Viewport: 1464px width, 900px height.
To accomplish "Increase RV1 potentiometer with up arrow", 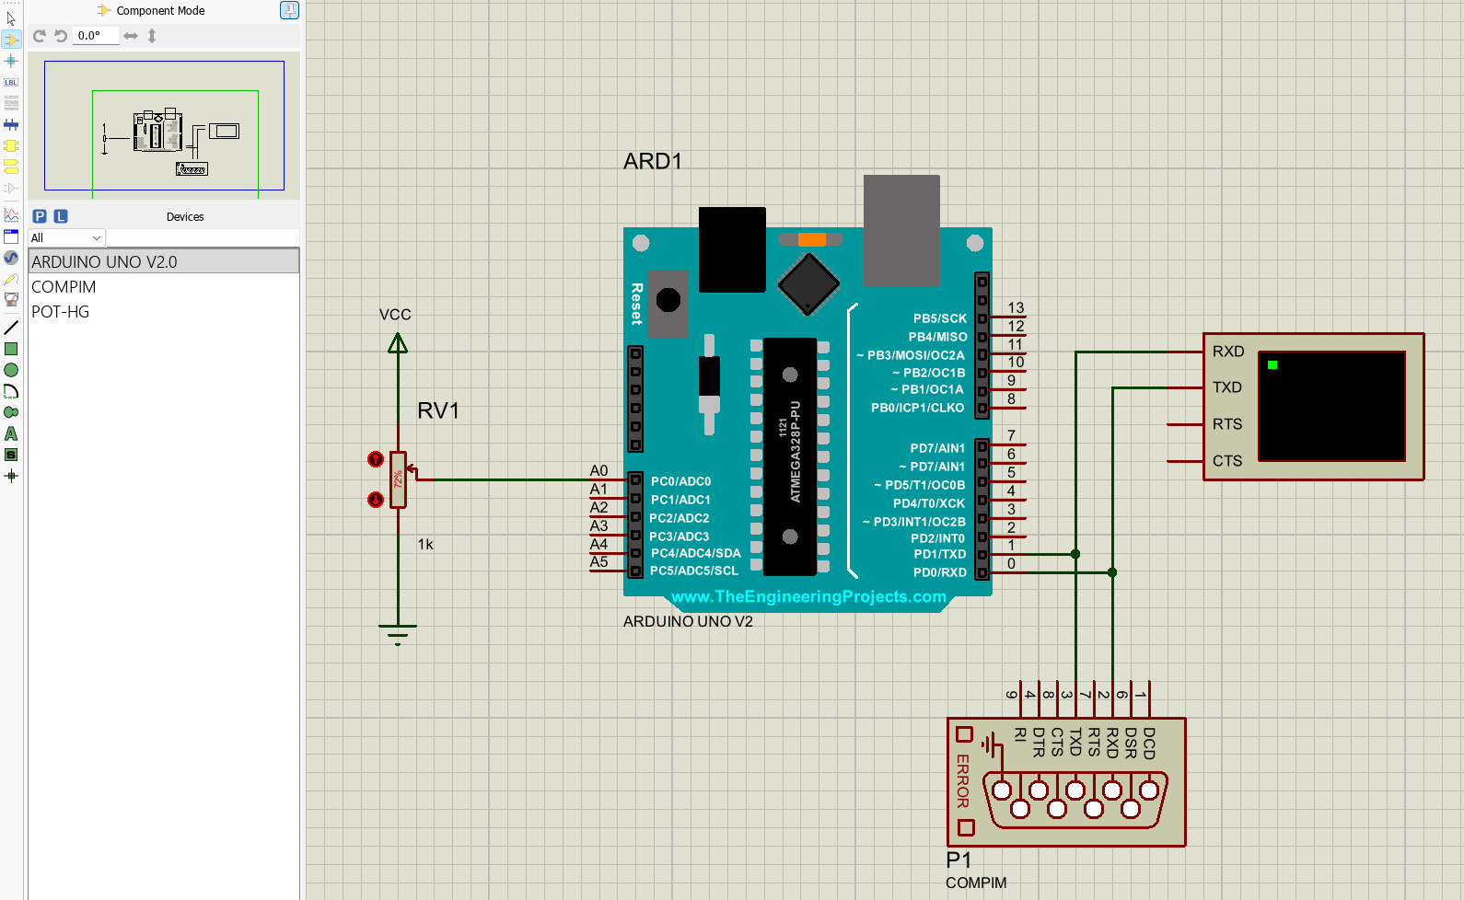I will (x=376, y=459).
